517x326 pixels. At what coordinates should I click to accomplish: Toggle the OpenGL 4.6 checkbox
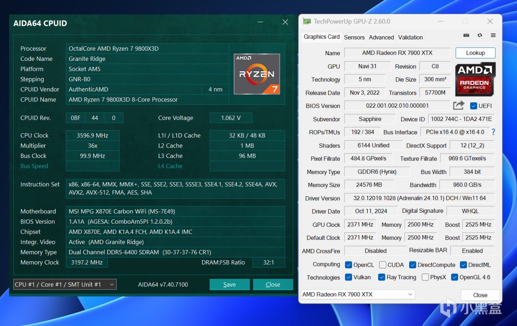pos(454,277)
